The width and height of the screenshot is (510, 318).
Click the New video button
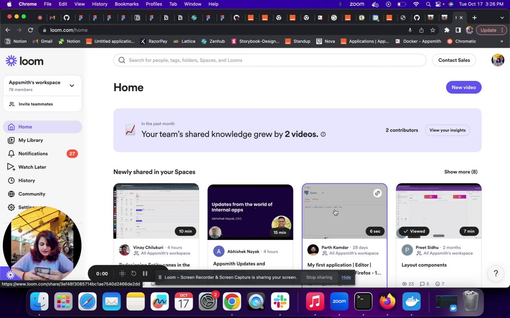click(x=463, y=87)
